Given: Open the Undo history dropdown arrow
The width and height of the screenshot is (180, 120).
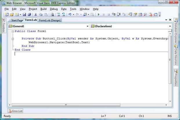Looking at the screenshot, I should [x=73, y=14].
